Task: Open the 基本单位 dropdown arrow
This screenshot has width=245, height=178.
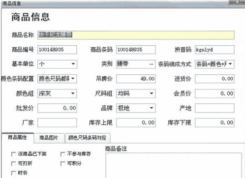Action: click(x=73, y=64)
